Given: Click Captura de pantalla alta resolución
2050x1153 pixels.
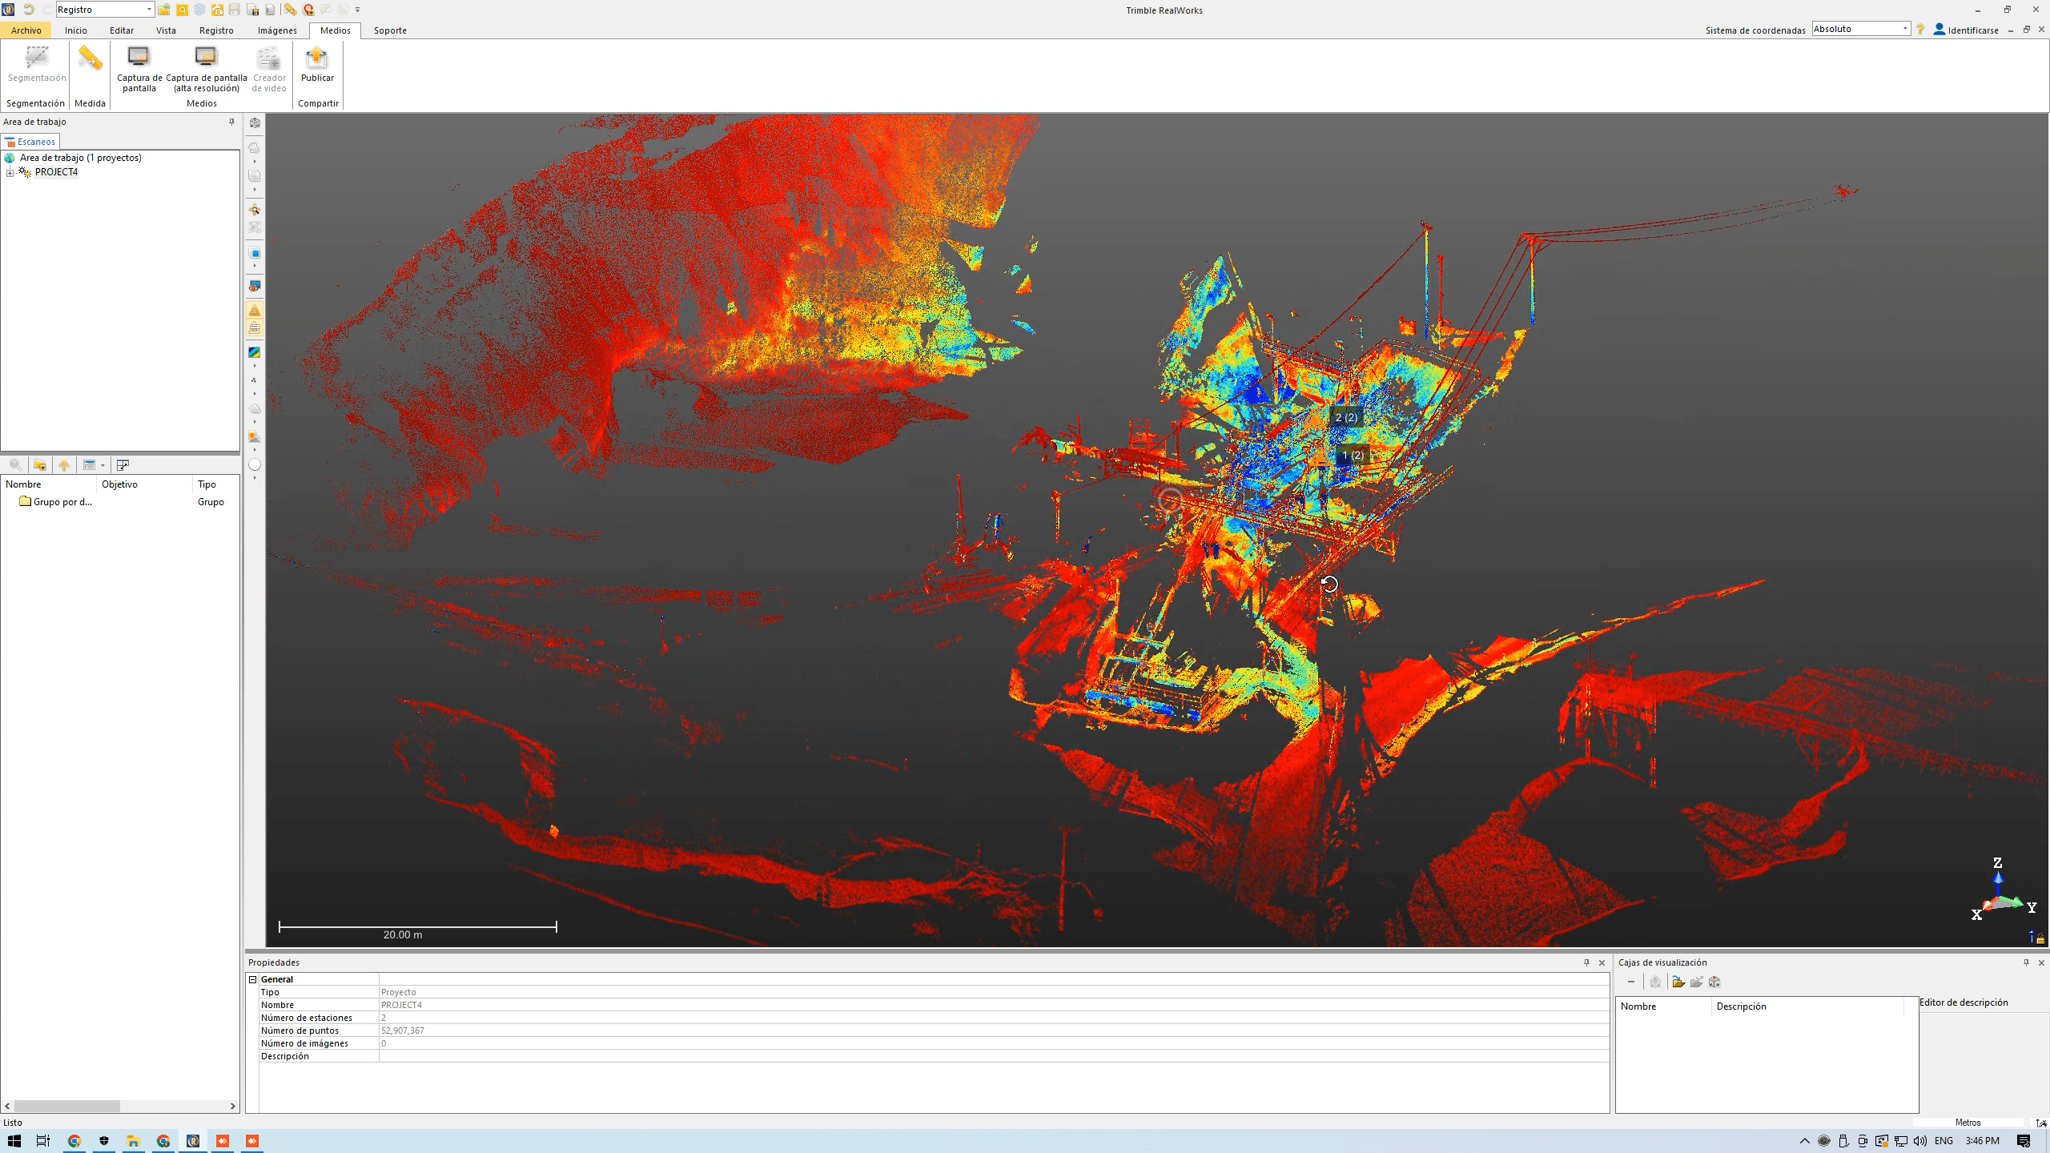Looking at the screenshot, I should [206, 58].
